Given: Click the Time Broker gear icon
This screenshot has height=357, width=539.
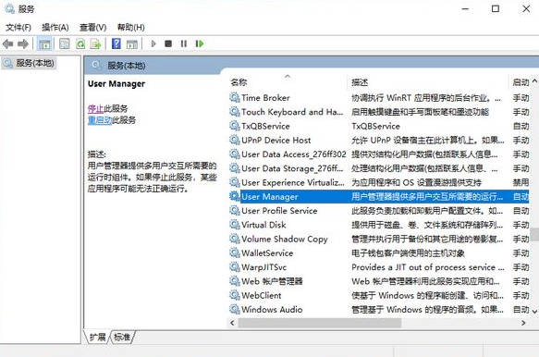Looking at the screenshot, I should [x=235, y=98].
